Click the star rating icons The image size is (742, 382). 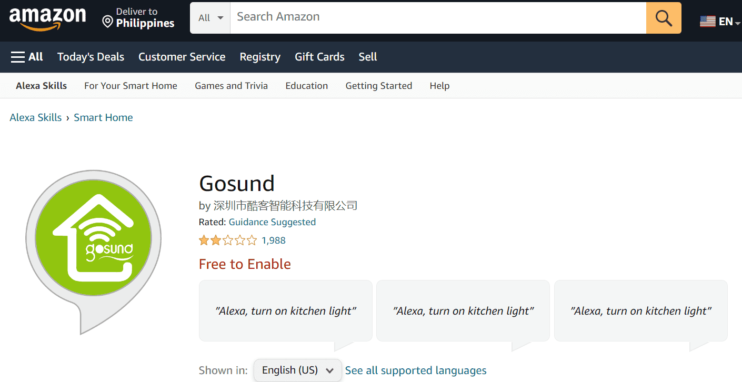[228, 240]
